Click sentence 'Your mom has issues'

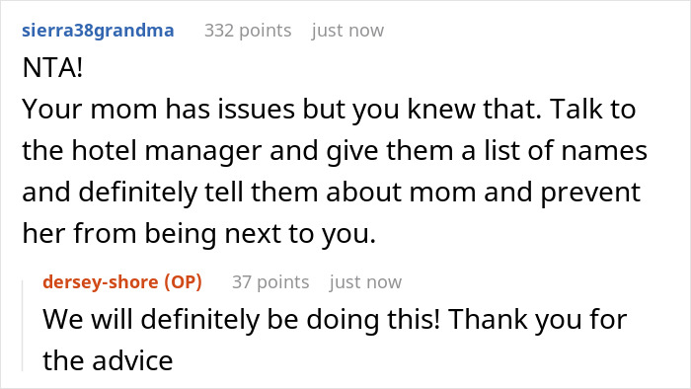pyautogui.click(x=158, y=110)
